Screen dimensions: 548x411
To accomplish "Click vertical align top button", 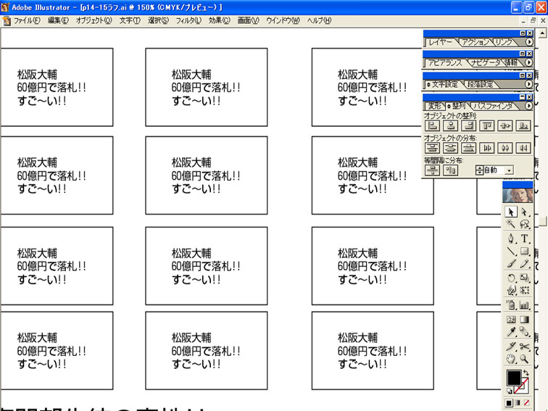I will (487, 126).
